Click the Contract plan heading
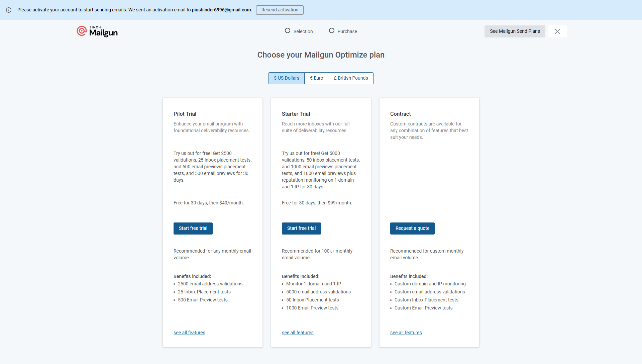This screenshot has height=364, width=642. pos(401,114)
